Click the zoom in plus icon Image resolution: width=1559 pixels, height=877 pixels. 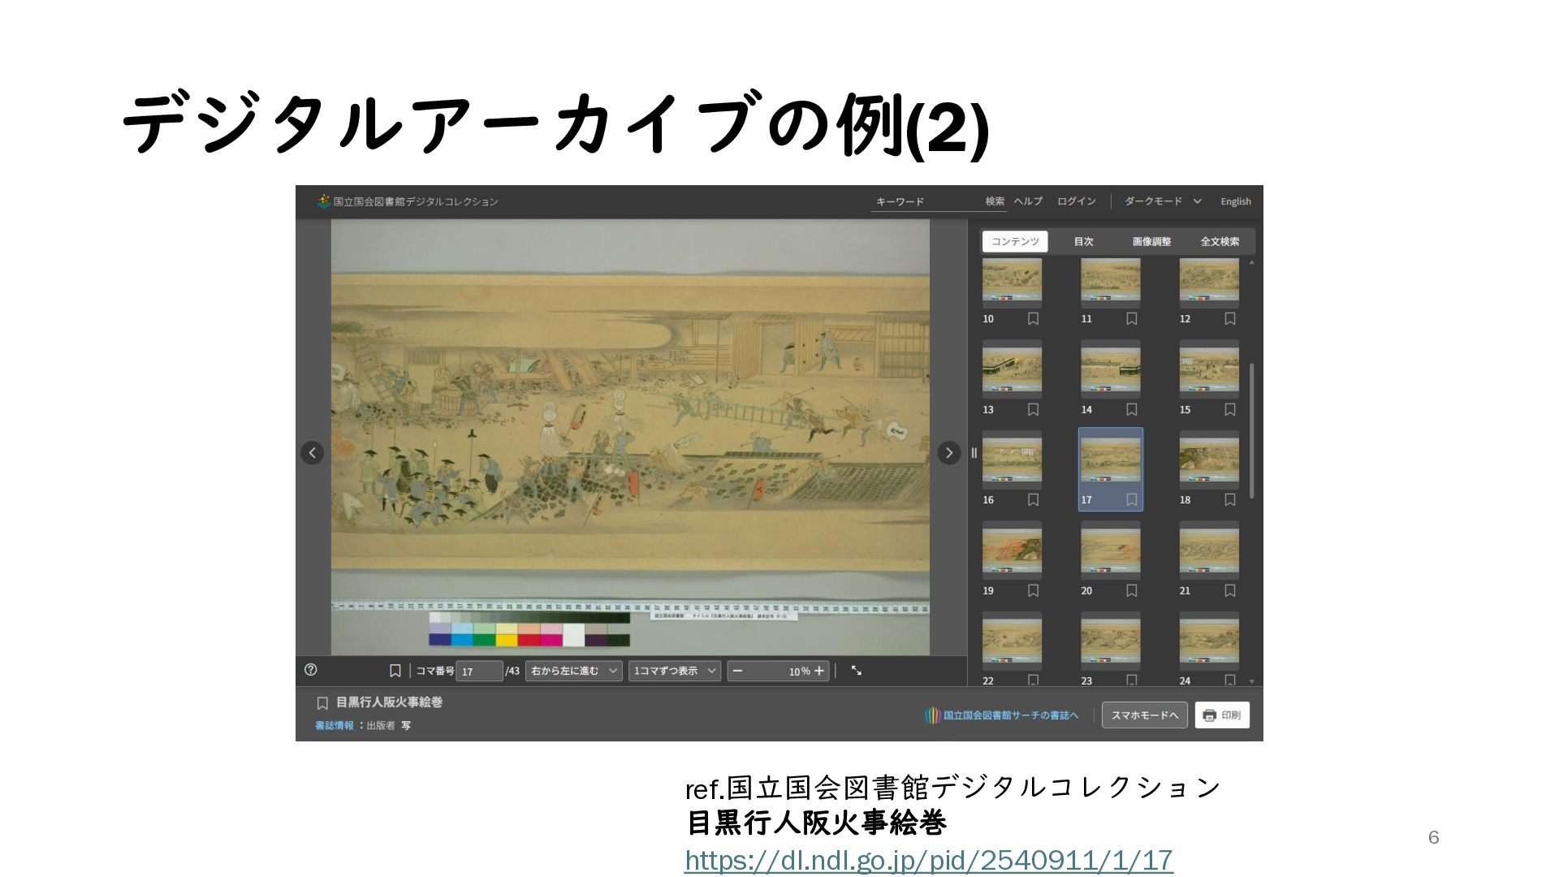click(x=819, y=671)
